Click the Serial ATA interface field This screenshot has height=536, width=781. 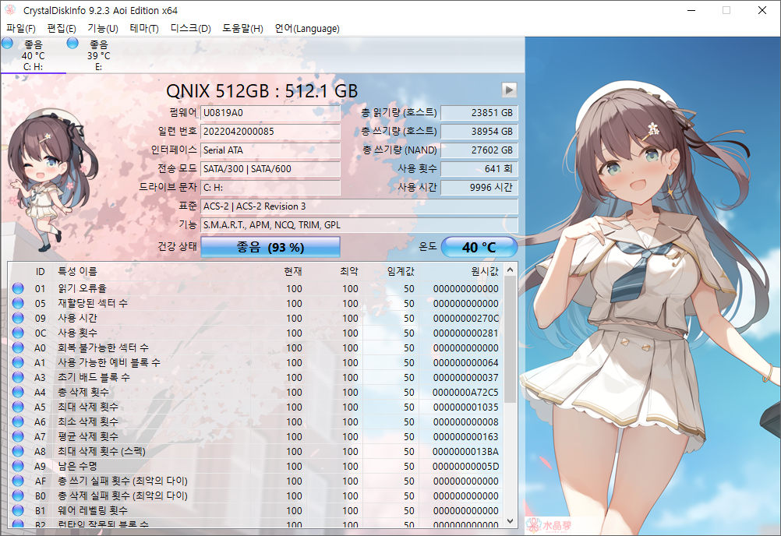[270, 150]
